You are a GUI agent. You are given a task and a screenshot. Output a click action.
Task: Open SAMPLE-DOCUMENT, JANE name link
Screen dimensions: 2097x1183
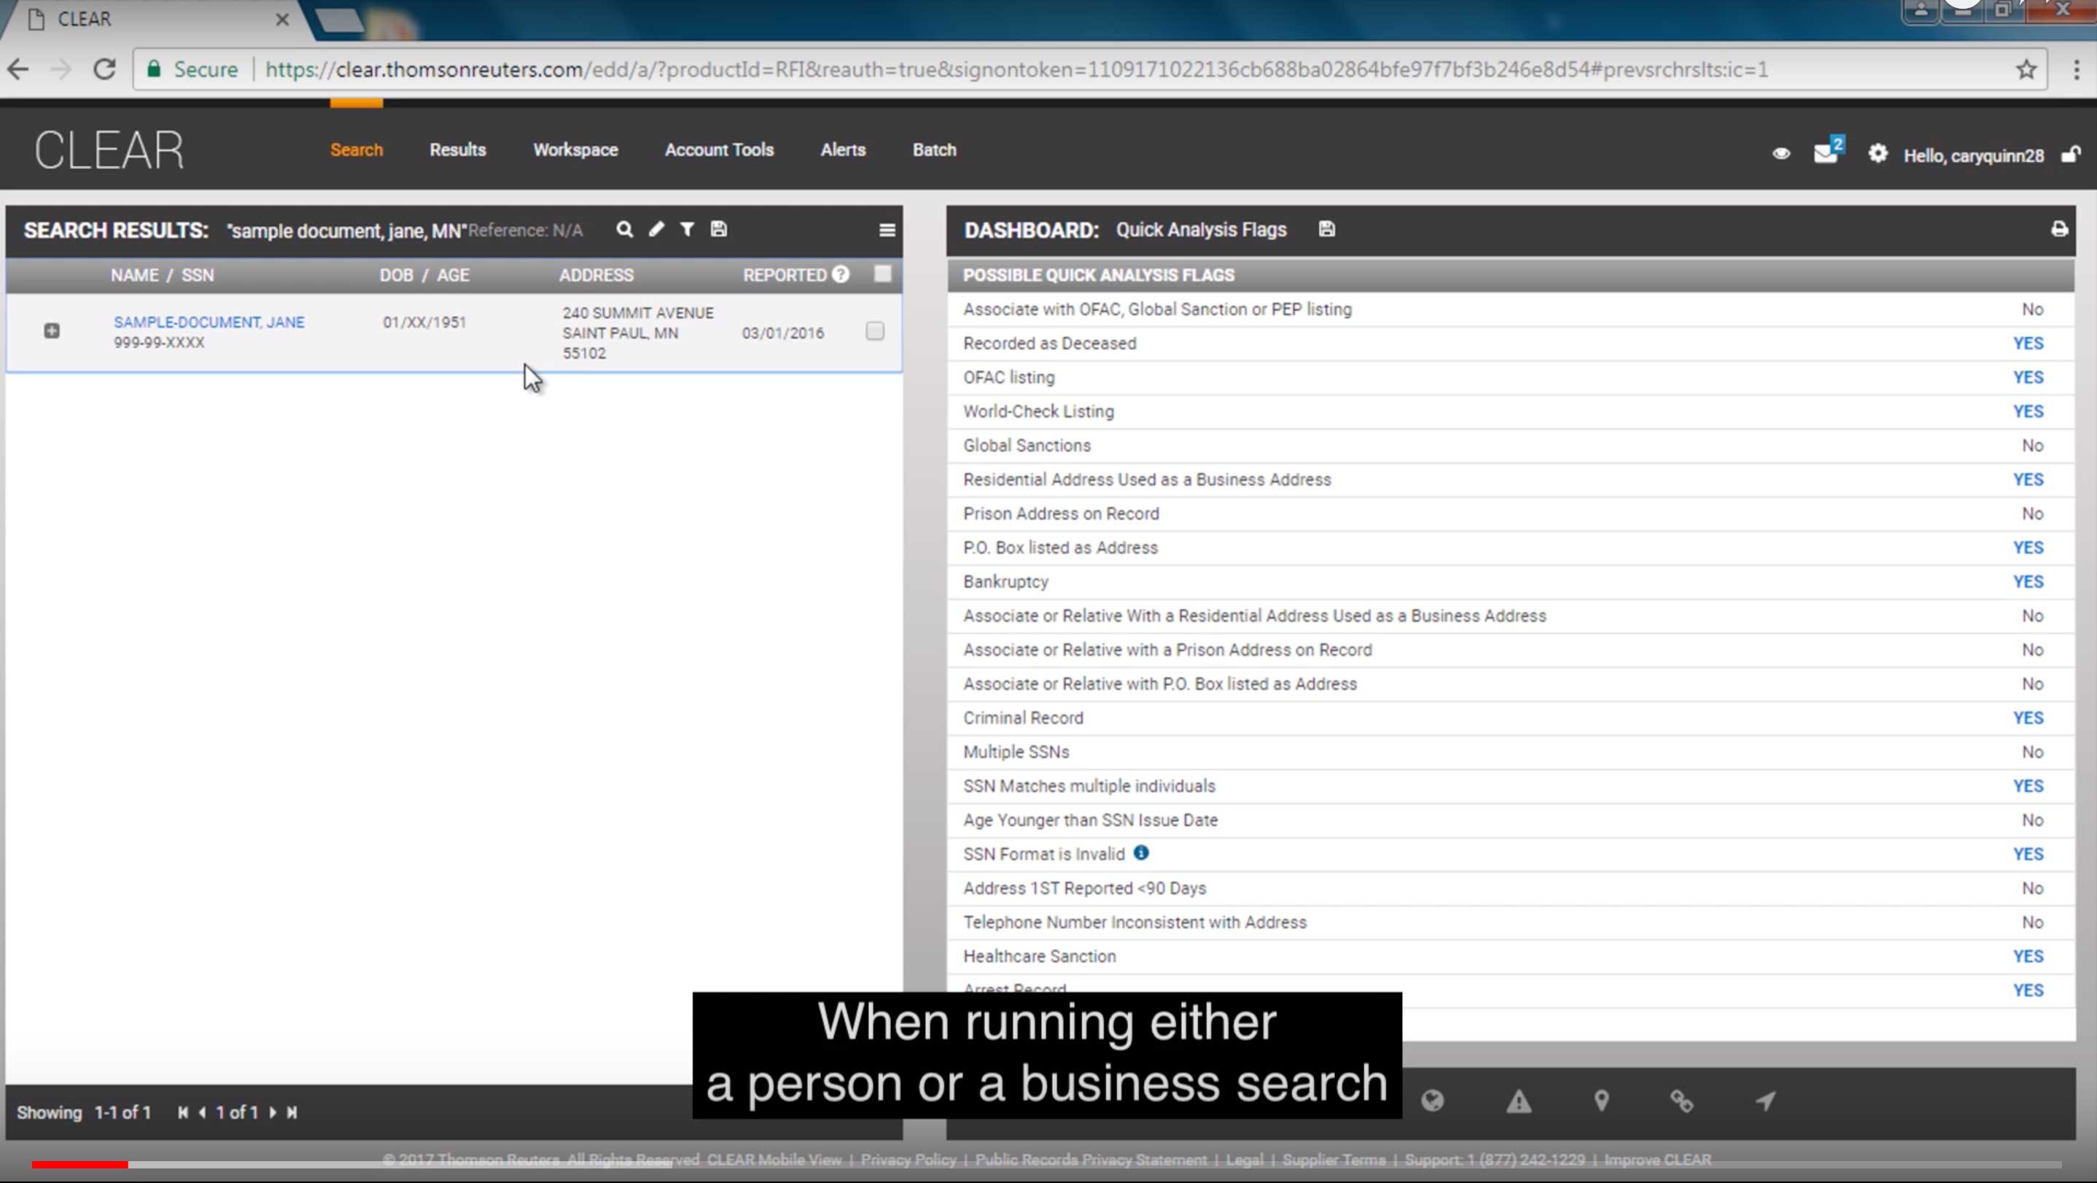[209, 322]
